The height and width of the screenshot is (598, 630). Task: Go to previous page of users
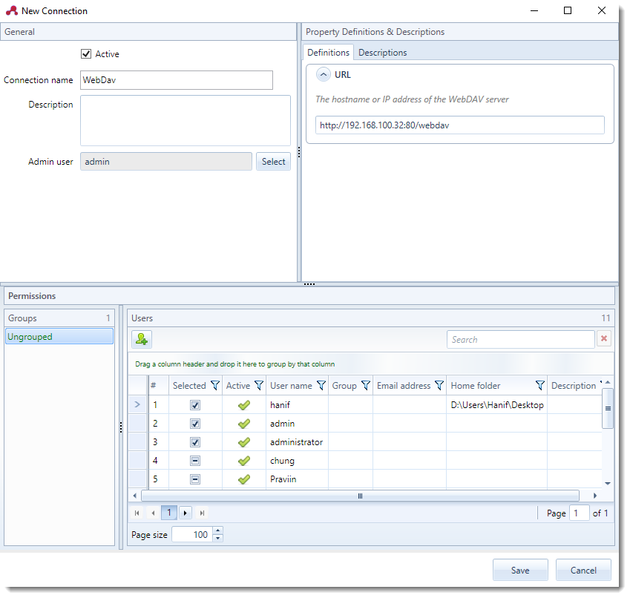(153, 513)
